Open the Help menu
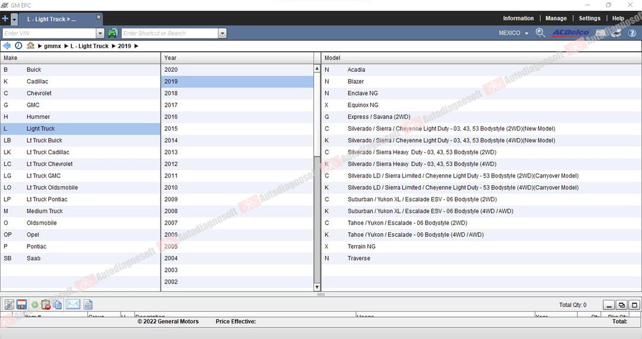This screenshot has height=339, width=642. 618,18
